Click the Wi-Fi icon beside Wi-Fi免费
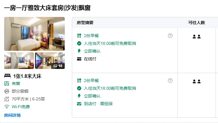This screenshot has height=123, width=218. 7,107
